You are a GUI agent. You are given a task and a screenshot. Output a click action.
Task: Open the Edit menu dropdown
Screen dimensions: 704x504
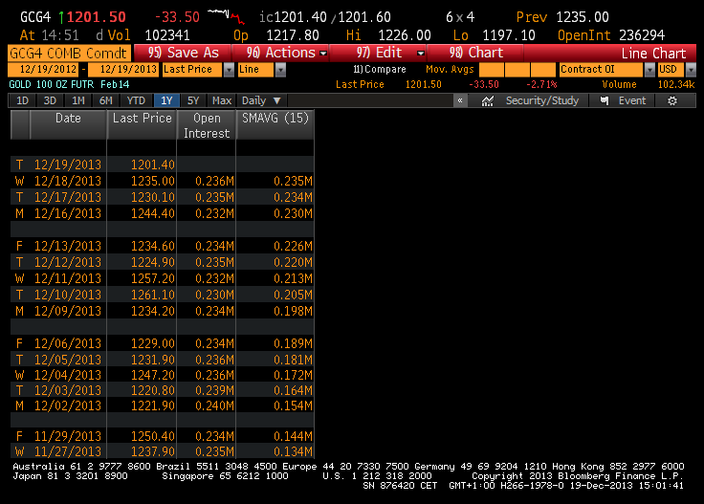click(421, 53)
